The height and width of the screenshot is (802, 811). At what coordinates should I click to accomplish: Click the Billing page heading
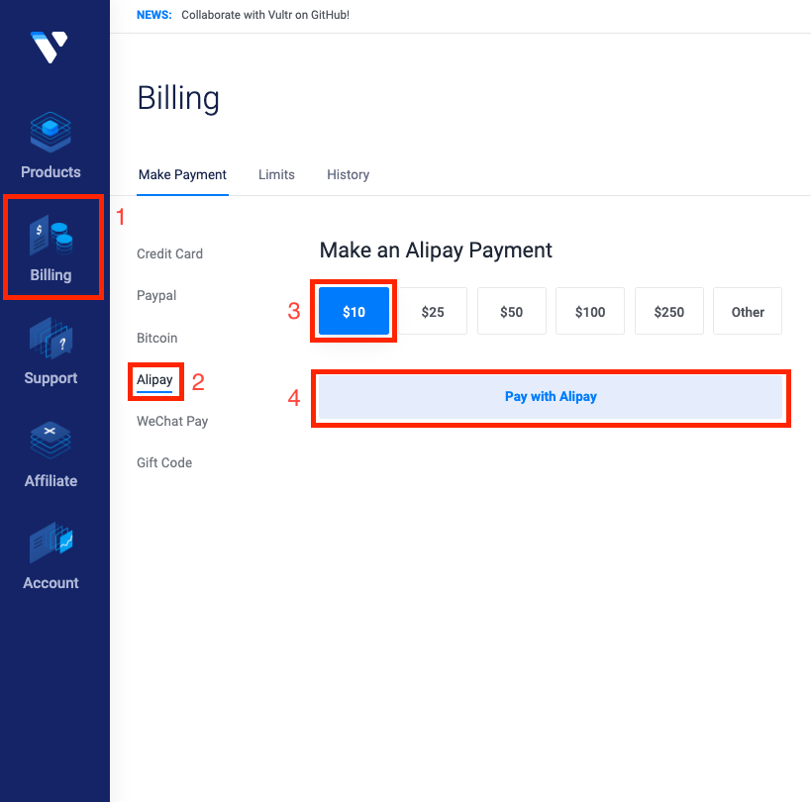tap(178, 98)
